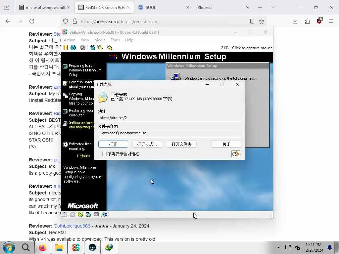This screenshot has width=339, height=254.
Task: Click network status icon in 86Box
Action: click(88, 214)
